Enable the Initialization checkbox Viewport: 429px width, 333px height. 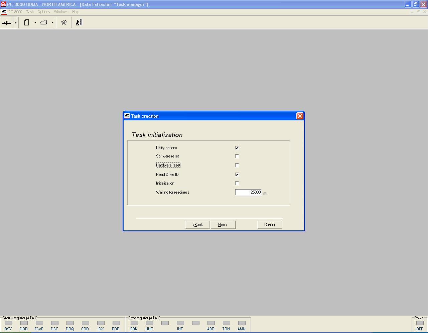237,183
